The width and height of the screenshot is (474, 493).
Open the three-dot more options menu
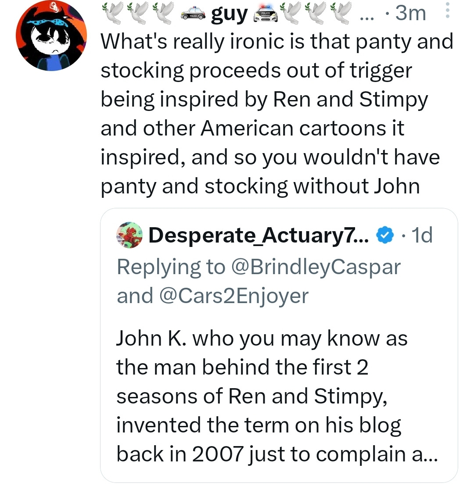pos(447,11)
